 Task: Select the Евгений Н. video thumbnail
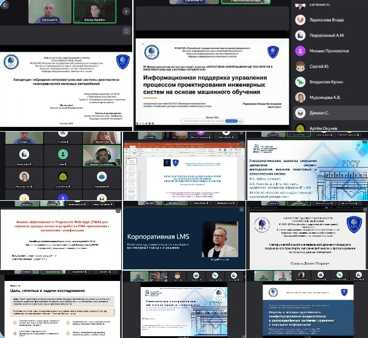pyautogui.click(x=50, y=12)
